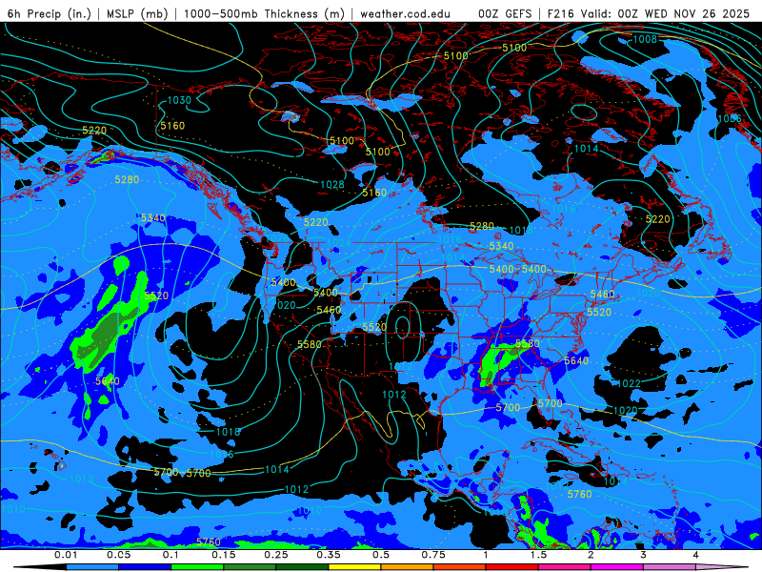Click the 0.25 value on precipitation scale
This screenshot has width=762, height=572.
[x=276, y=555]
